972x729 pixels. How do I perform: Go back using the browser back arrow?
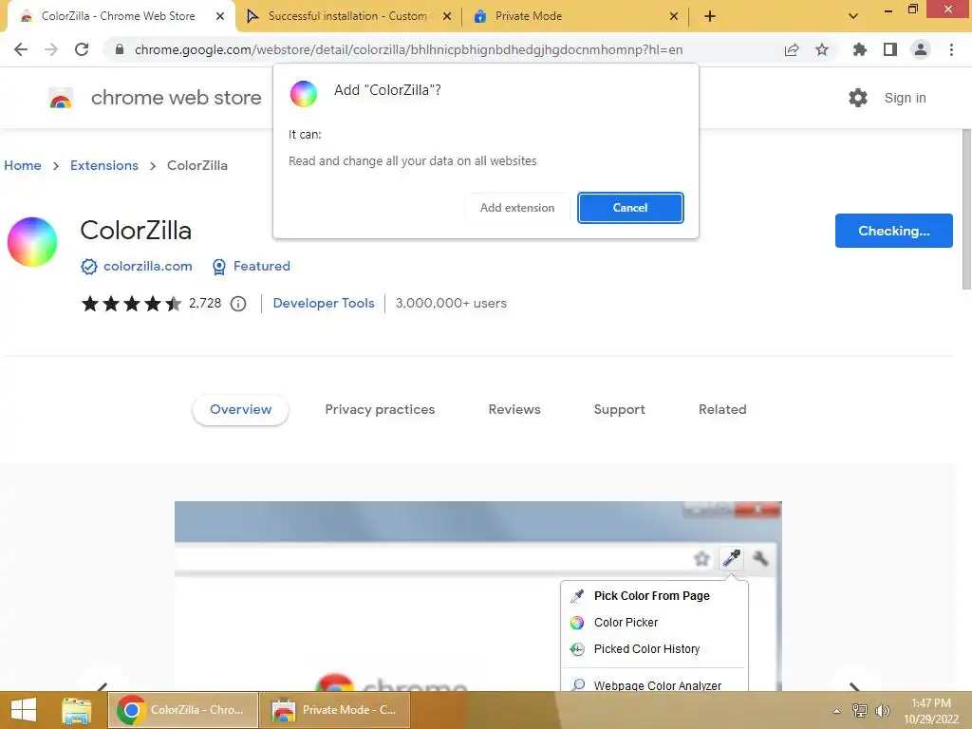tap(21, 49)
